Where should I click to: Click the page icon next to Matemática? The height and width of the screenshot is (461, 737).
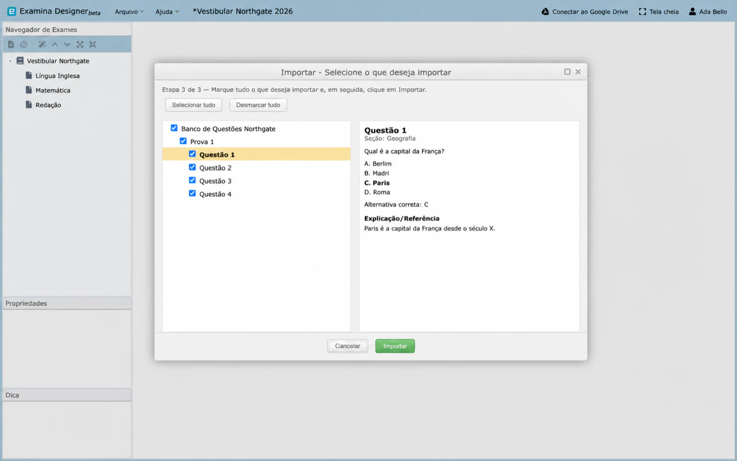[29, 90]
